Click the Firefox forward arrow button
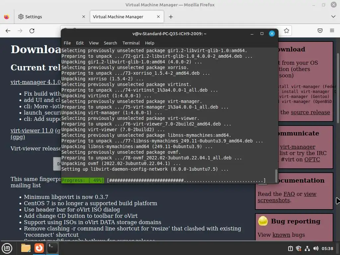This screenshot has width=340, height=255. click(20, 31)
